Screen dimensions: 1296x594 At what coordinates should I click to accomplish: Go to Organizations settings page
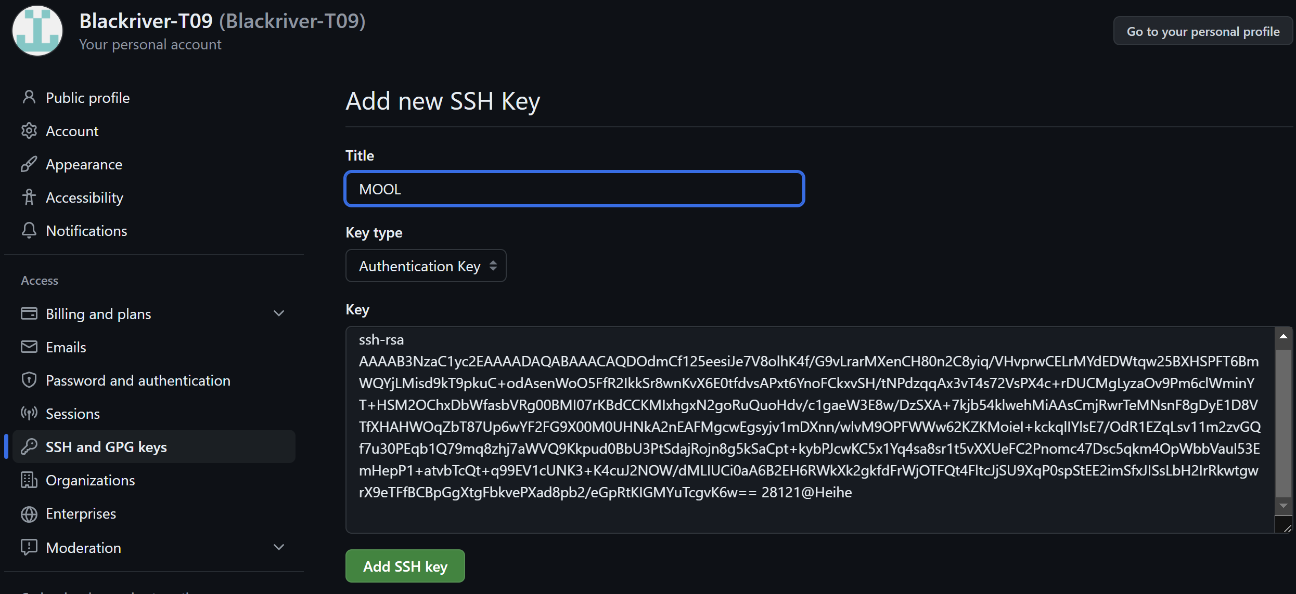(x=90, y=480)
